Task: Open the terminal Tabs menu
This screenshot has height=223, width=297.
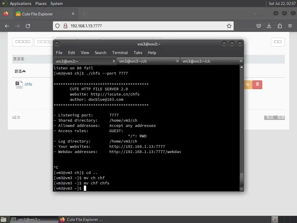Action: pos(138,53)
